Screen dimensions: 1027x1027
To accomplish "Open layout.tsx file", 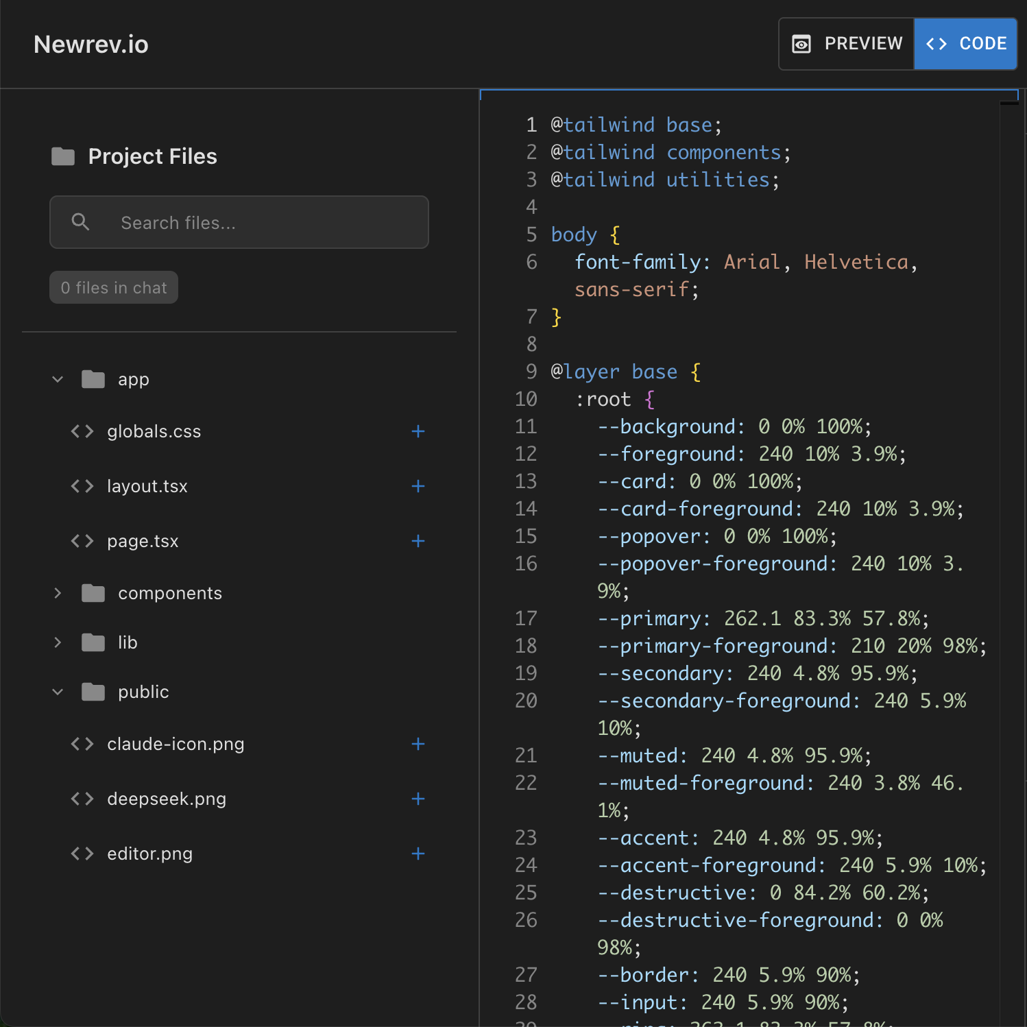I will [x=147, y=486].
